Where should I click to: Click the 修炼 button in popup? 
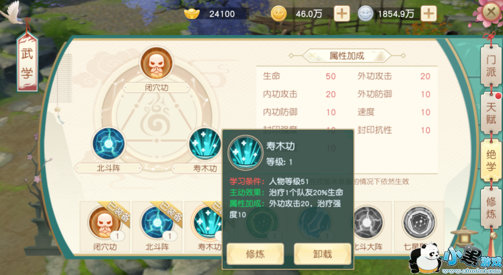[x=255, y=254]
